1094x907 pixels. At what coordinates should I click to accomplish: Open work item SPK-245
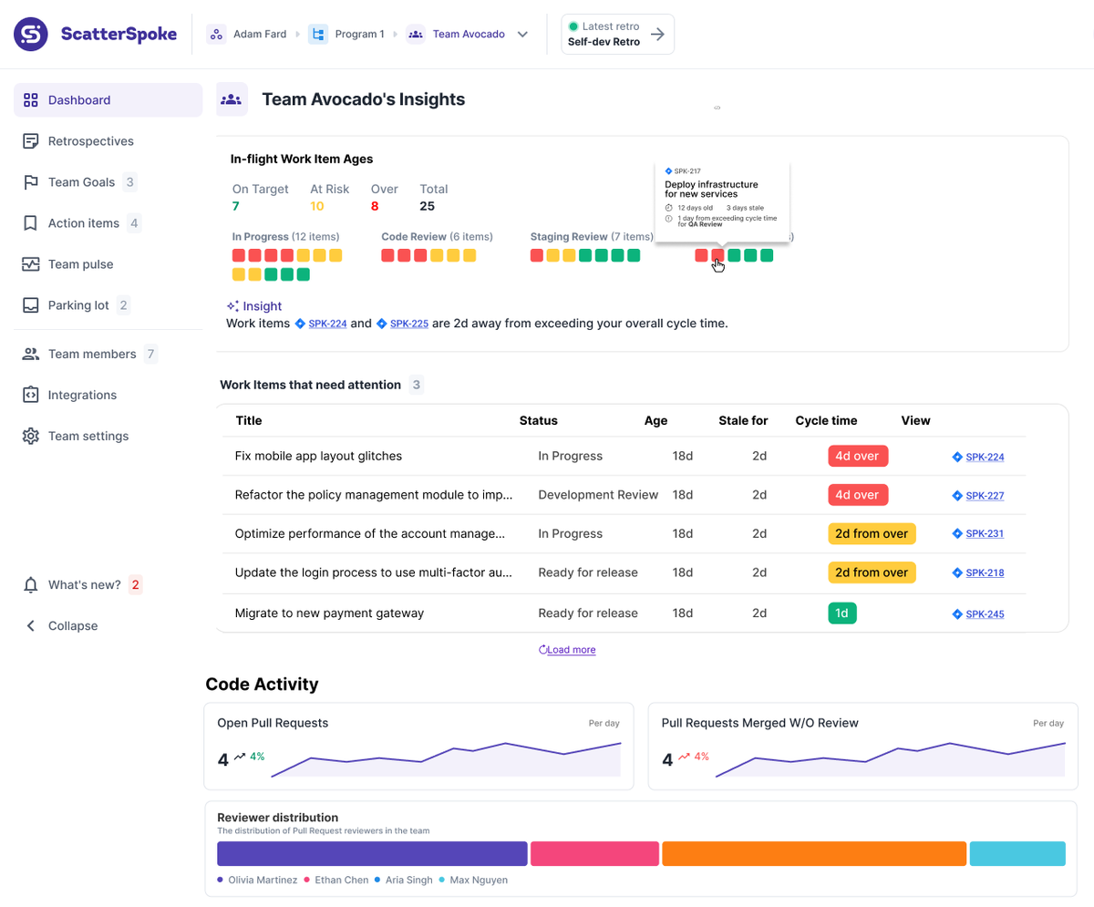coord(985,613)
